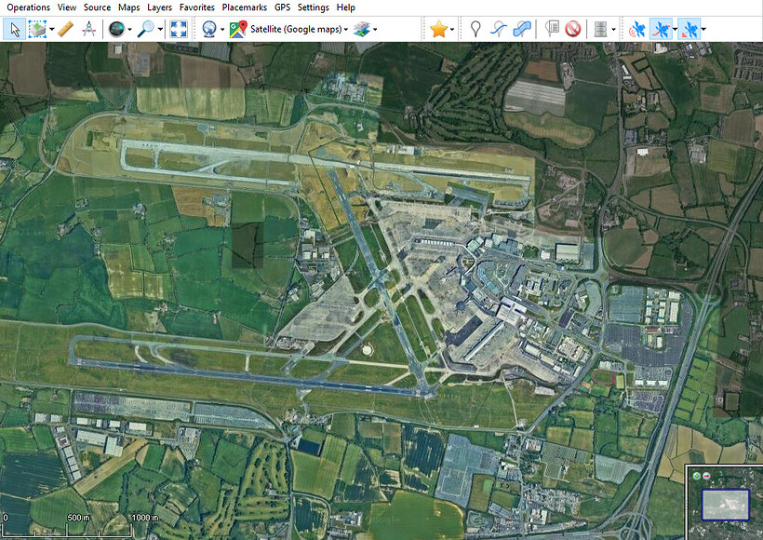
Task: Choose the add path line tool
Action: 499,29
